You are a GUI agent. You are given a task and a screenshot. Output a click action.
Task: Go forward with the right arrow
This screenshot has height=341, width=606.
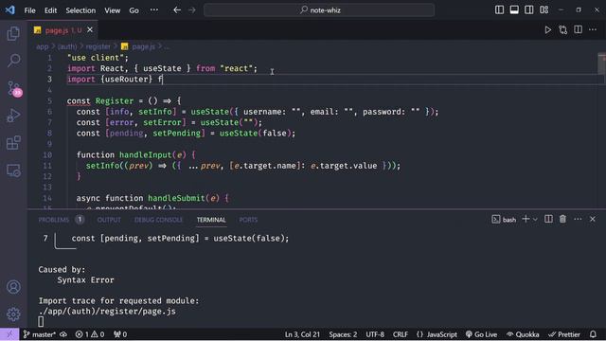pyautogui.click(x=192, y=10)
